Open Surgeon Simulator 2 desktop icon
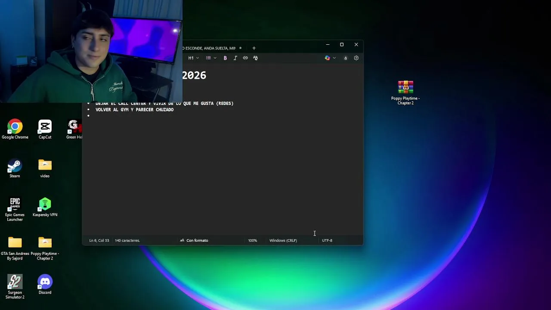Screen dimensions: 551x310 click(15, 287)
